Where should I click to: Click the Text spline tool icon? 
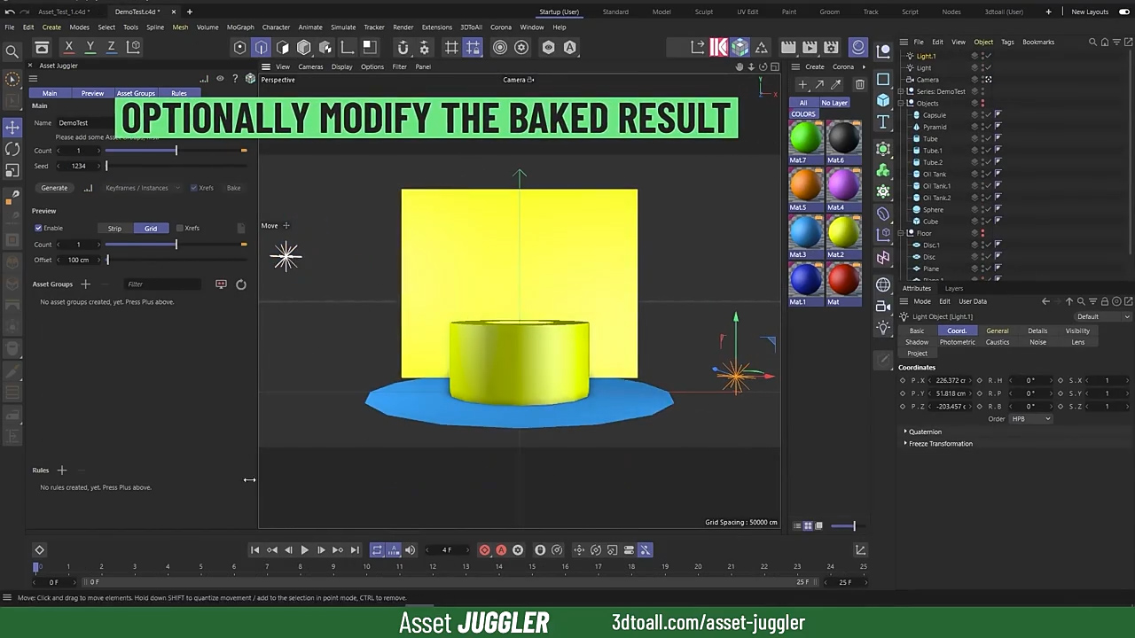(x=883, y=122)
